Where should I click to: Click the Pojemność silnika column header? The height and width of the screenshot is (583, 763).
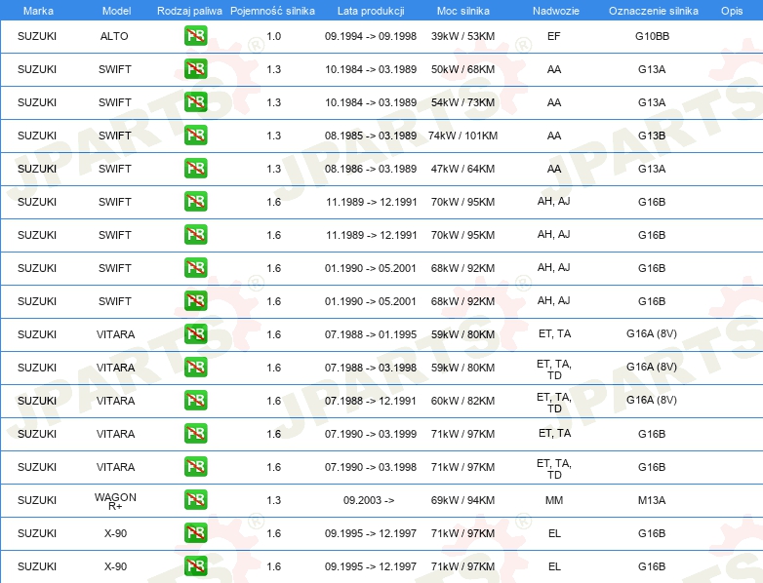272,11
